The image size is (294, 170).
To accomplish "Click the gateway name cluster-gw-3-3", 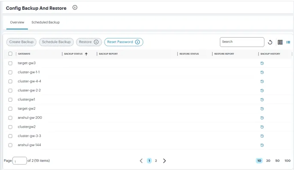I will pyautogui.click(x=29, y=136).
